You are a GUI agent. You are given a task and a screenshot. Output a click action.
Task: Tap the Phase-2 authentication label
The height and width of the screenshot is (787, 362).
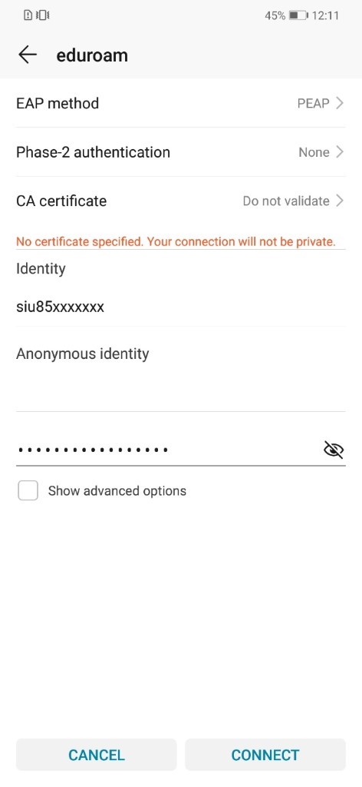[93, 152]
